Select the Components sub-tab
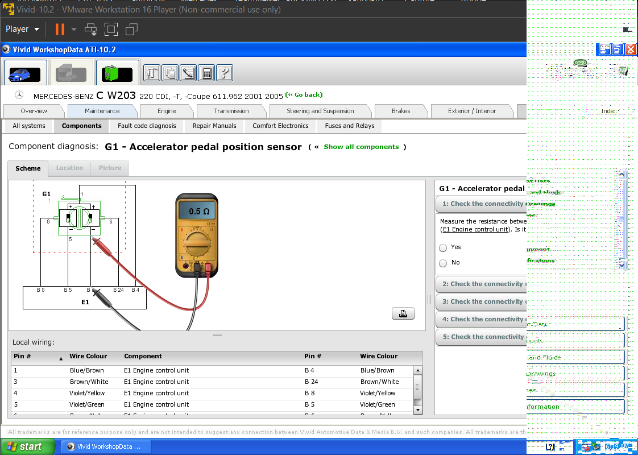638x455 pixels. click(x=82, y=126)
